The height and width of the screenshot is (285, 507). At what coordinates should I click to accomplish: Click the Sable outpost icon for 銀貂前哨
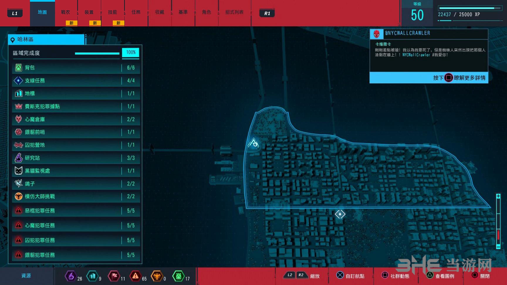[x=18, y=132]
